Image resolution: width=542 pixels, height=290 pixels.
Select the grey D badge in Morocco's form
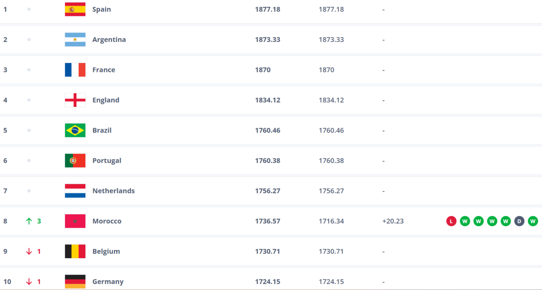[519, 221]
